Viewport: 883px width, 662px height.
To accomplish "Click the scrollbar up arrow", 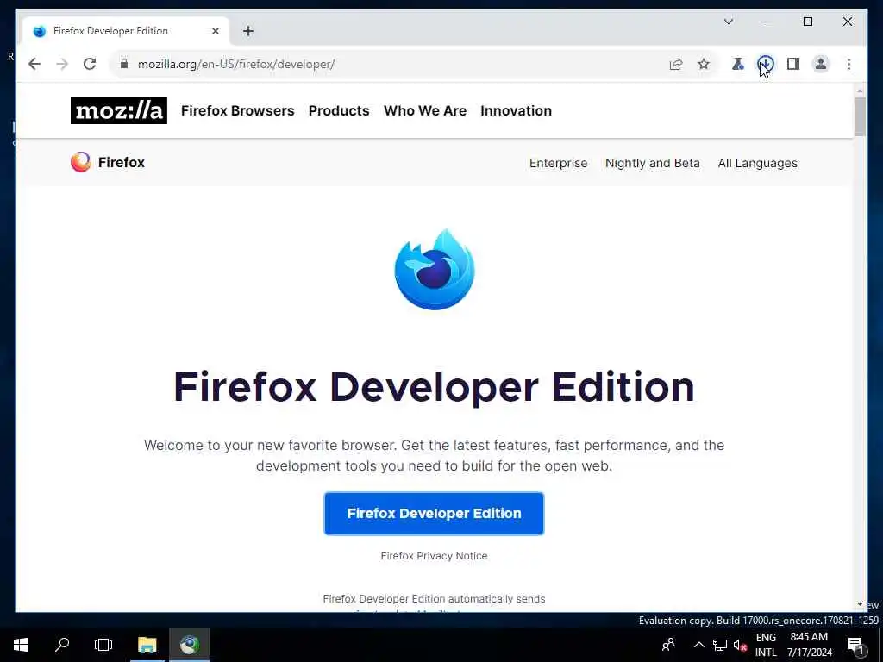I will click(x=860, y=91).
